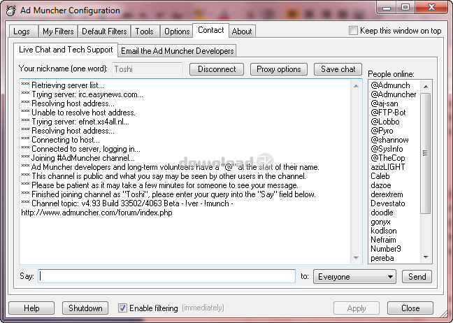
Task: Click the nickname field showing Toshi
Action: point(147,69)
